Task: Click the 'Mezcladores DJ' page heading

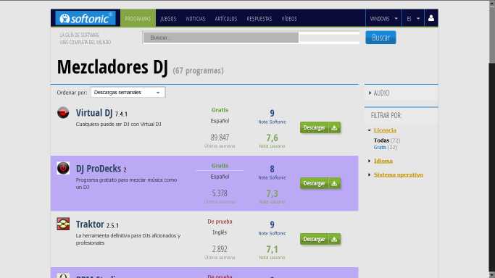Action: [x=112, y=67]
